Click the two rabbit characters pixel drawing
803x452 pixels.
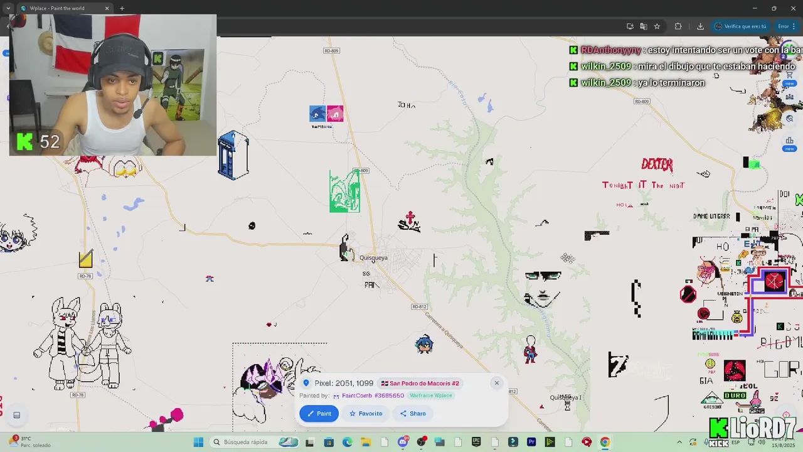coord(83,343)
